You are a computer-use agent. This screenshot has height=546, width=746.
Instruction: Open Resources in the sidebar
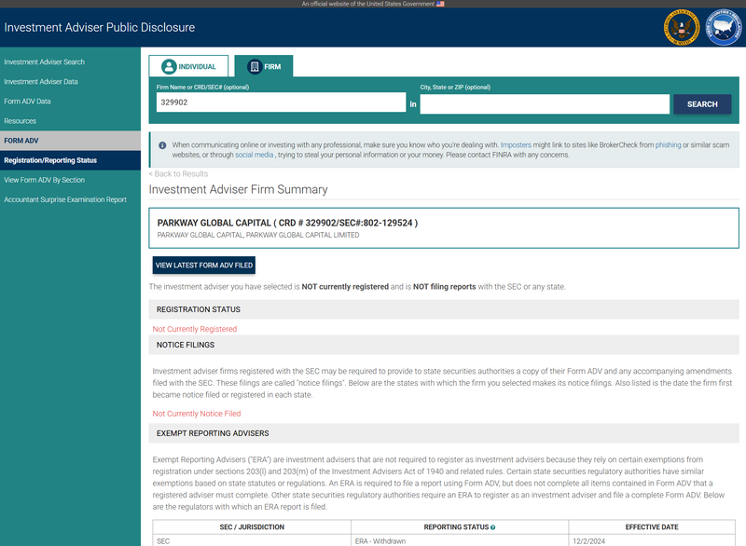click(20, 121)
